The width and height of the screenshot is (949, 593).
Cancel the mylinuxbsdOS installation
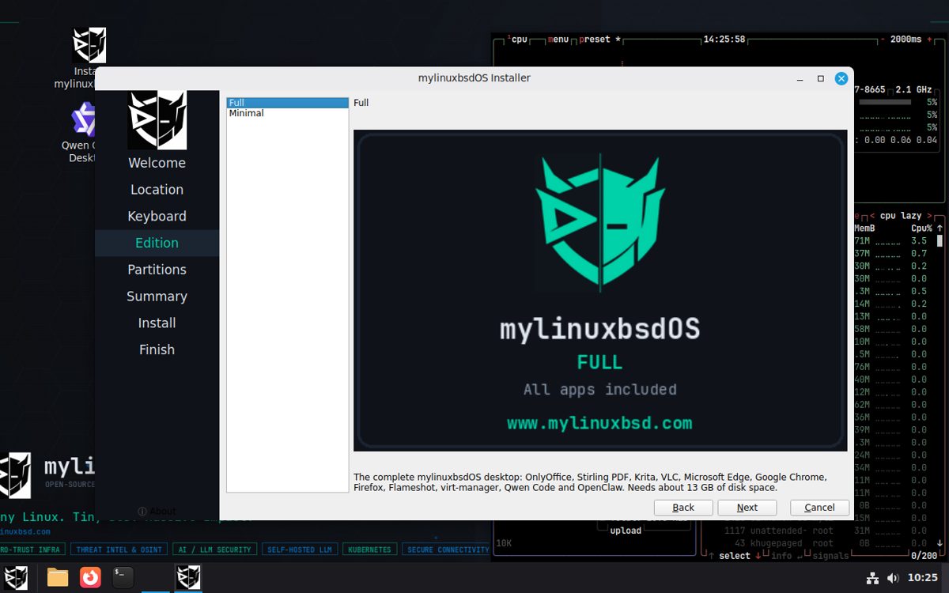pos(819,508)
